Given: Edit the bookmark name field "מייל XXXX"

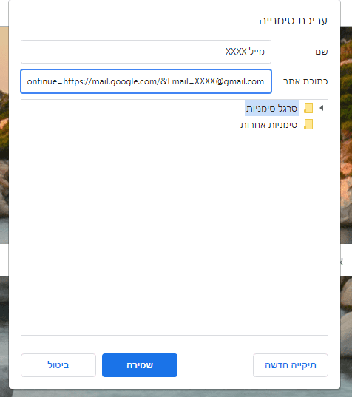Looking at the screenshot, I should 146,52.
